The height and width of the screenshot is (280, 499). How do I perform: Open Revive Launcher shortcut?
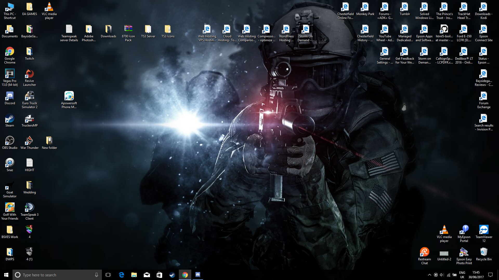(29, 78)
